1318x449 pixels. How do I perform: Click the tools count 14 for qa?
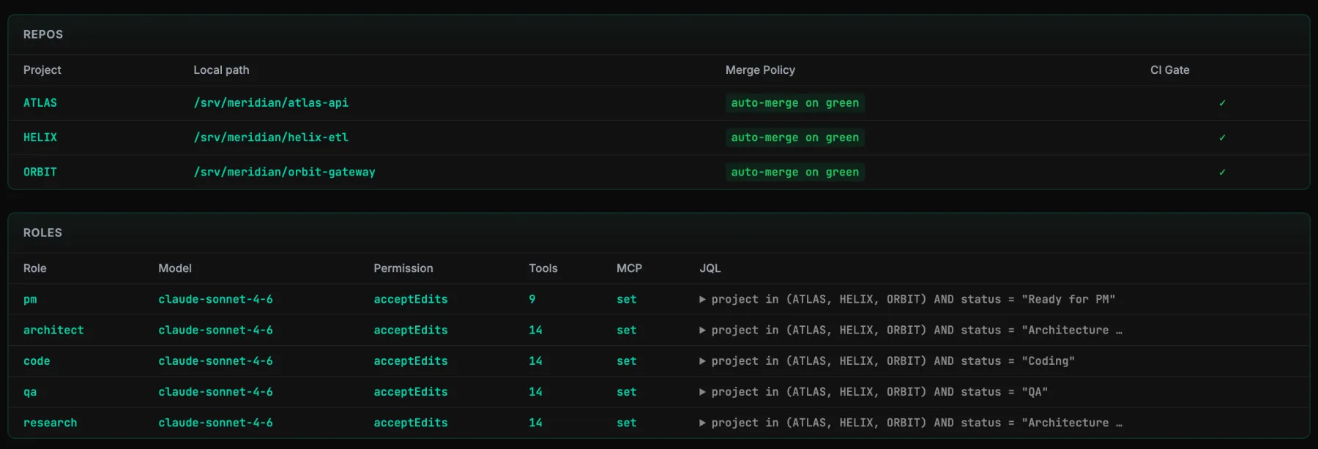pos(536,392)
